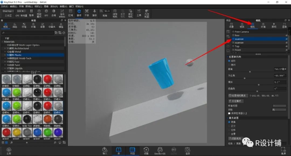Switch to the Scene (场景) project tab
Screen dimensions: 291x156
point(231,25)
